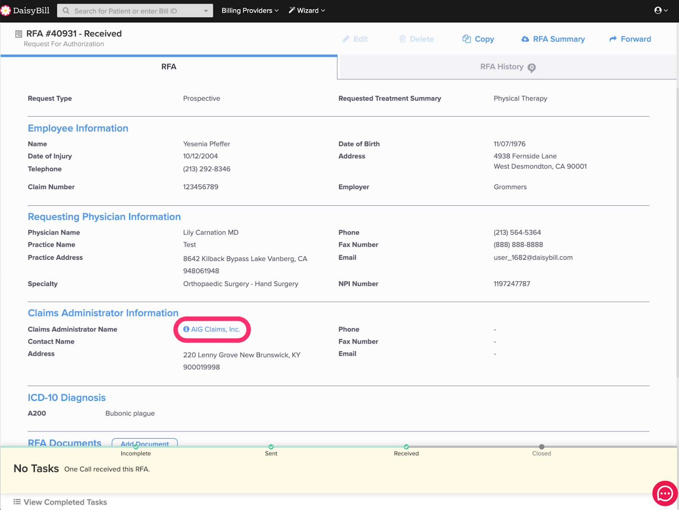Click the RFA History count badge
Screen dimensions: 679x510
pos(531,67)
